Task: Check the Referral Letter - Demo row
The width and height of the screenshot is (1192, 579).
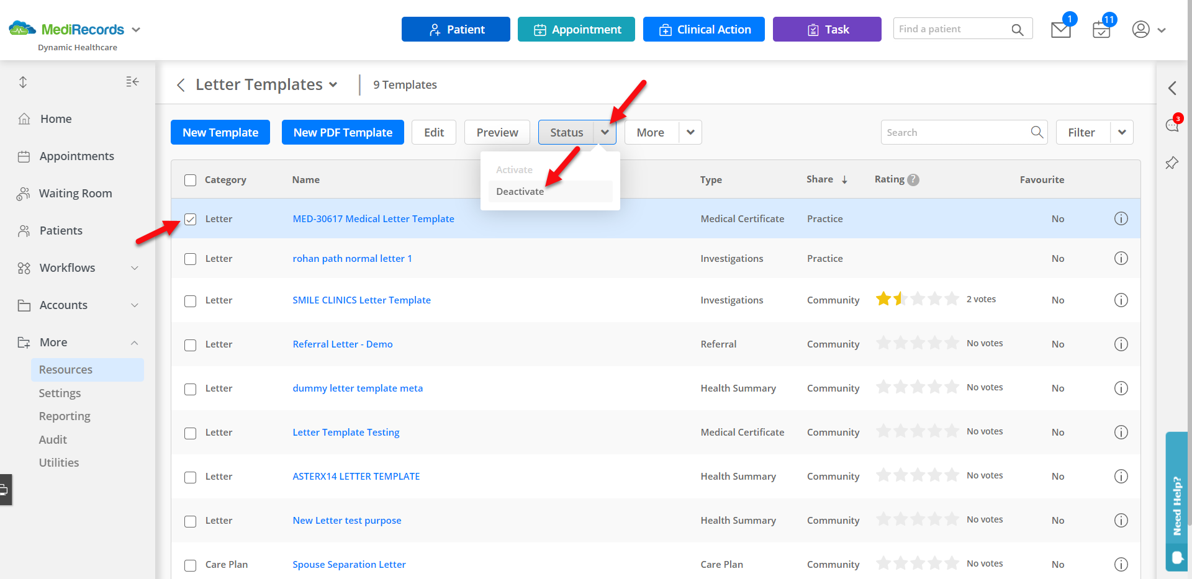Action: (191, 345)
